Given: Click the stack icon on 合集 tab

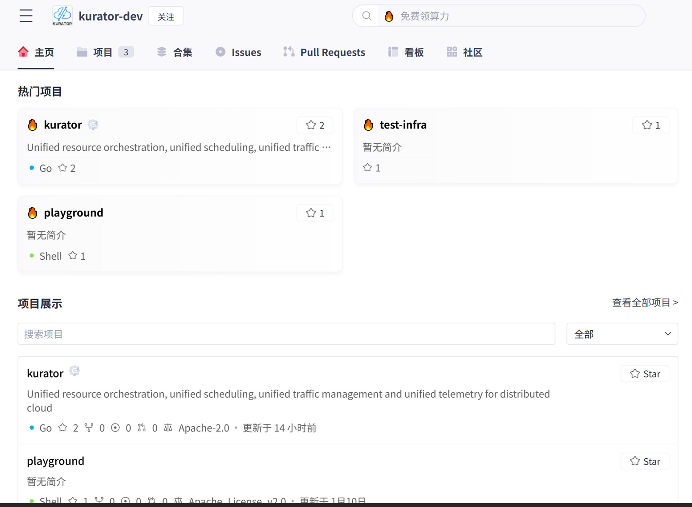Looking at the screenshot, I should point(162,52).
